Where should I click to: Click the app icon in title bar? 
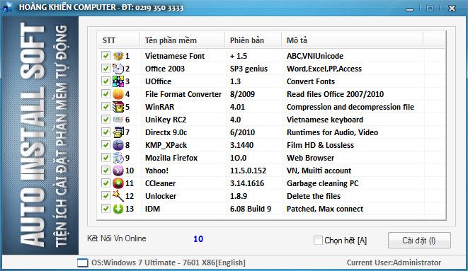coord(7,8)
